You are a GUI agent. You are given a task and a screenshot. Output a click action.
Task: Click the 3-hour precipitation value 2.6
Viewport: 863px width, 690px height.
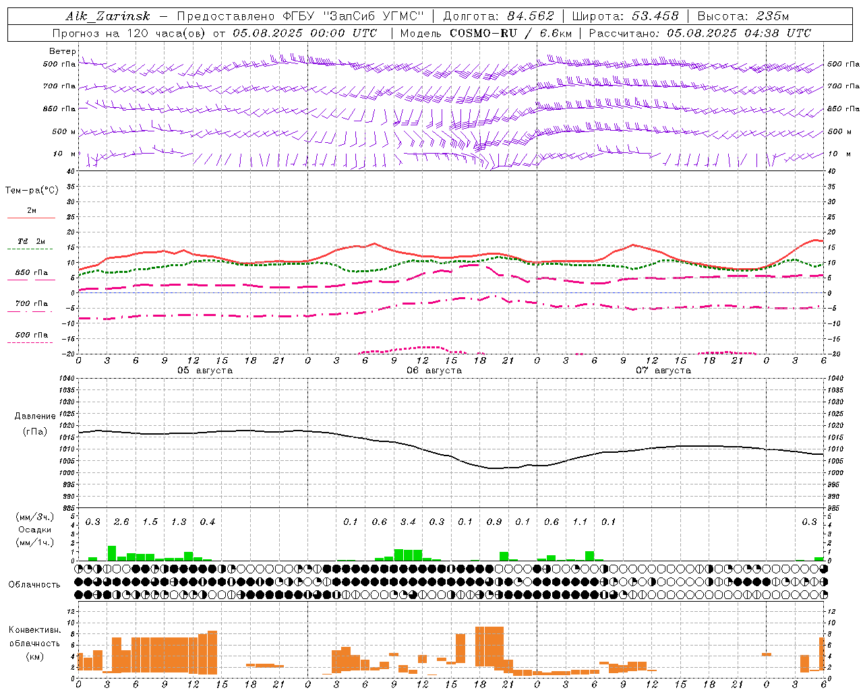point(121,522)
